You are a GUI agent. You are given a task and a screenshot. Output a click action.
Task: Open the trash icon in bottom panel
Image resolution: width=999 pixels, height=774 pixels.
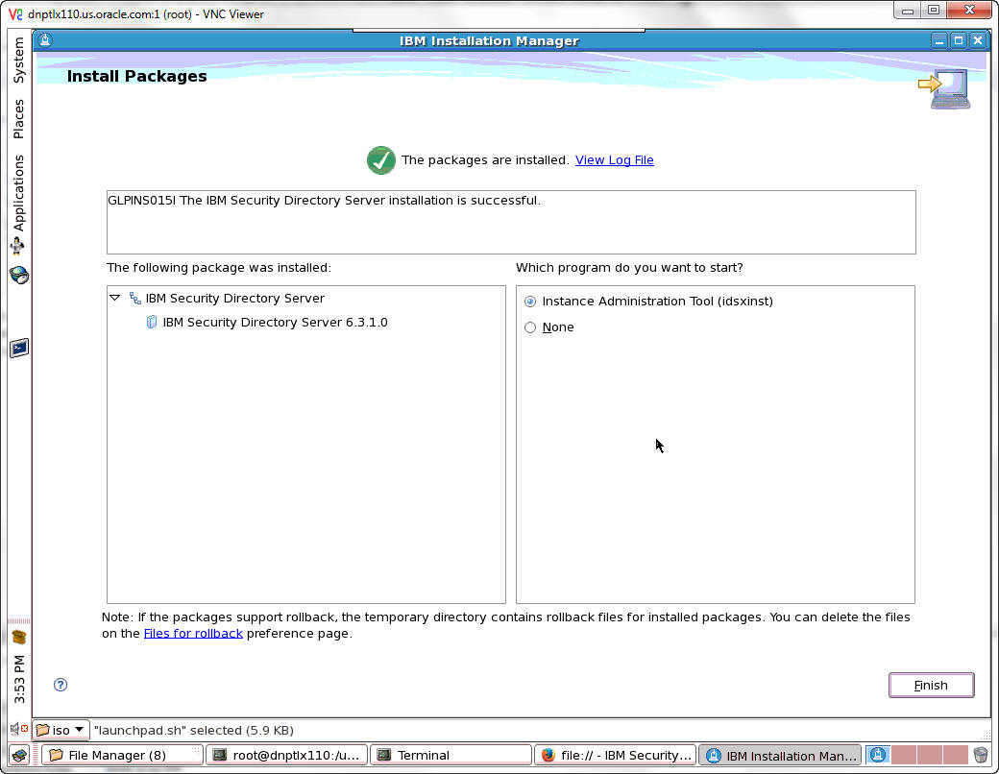pos(981,756)
